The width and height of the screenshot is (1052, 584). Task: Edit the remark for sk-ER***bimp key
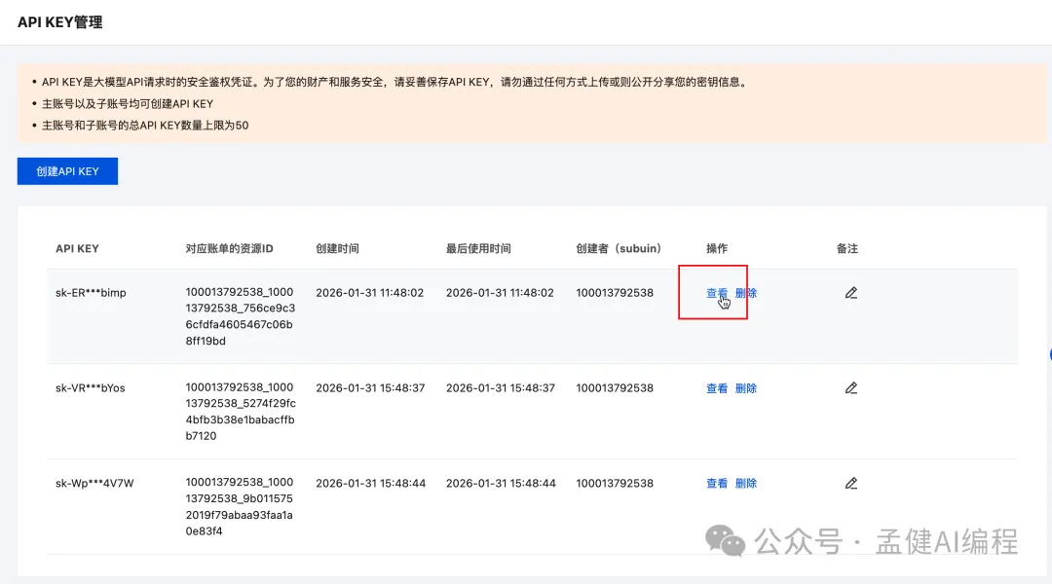point(850,293)
